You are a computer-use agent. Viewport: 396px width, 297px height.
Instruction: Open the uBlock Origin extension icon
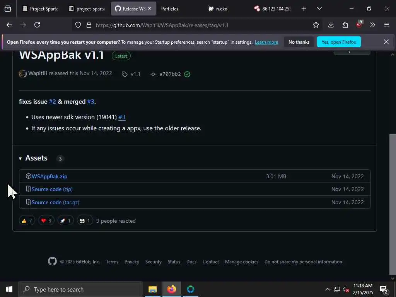point(359,24)
